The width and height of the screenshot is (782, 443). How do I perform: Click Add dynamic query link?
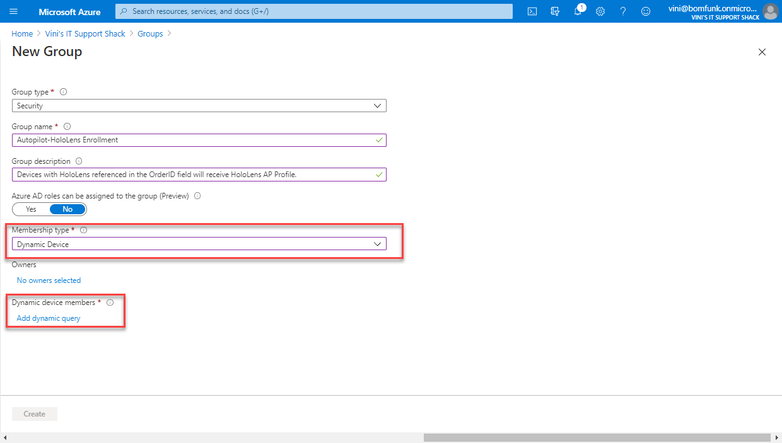coord(49,318)
